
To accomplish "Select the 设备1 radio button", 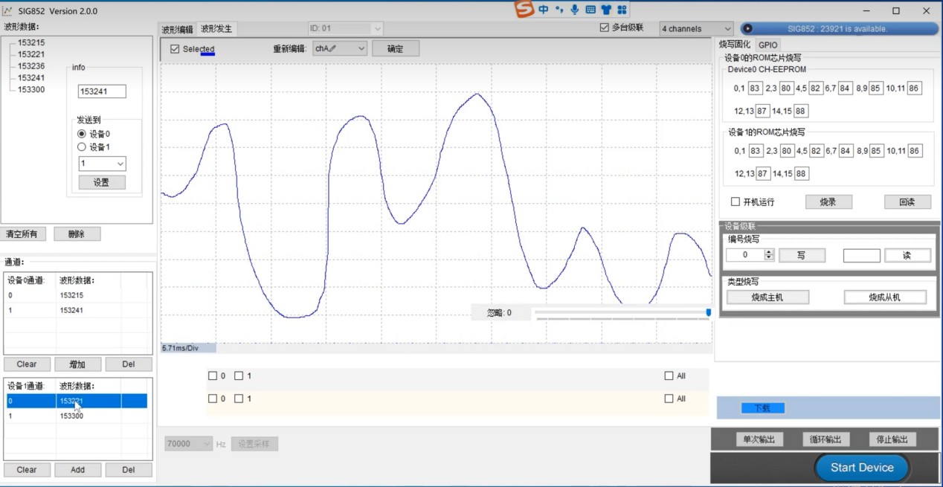I will point(82,147).
